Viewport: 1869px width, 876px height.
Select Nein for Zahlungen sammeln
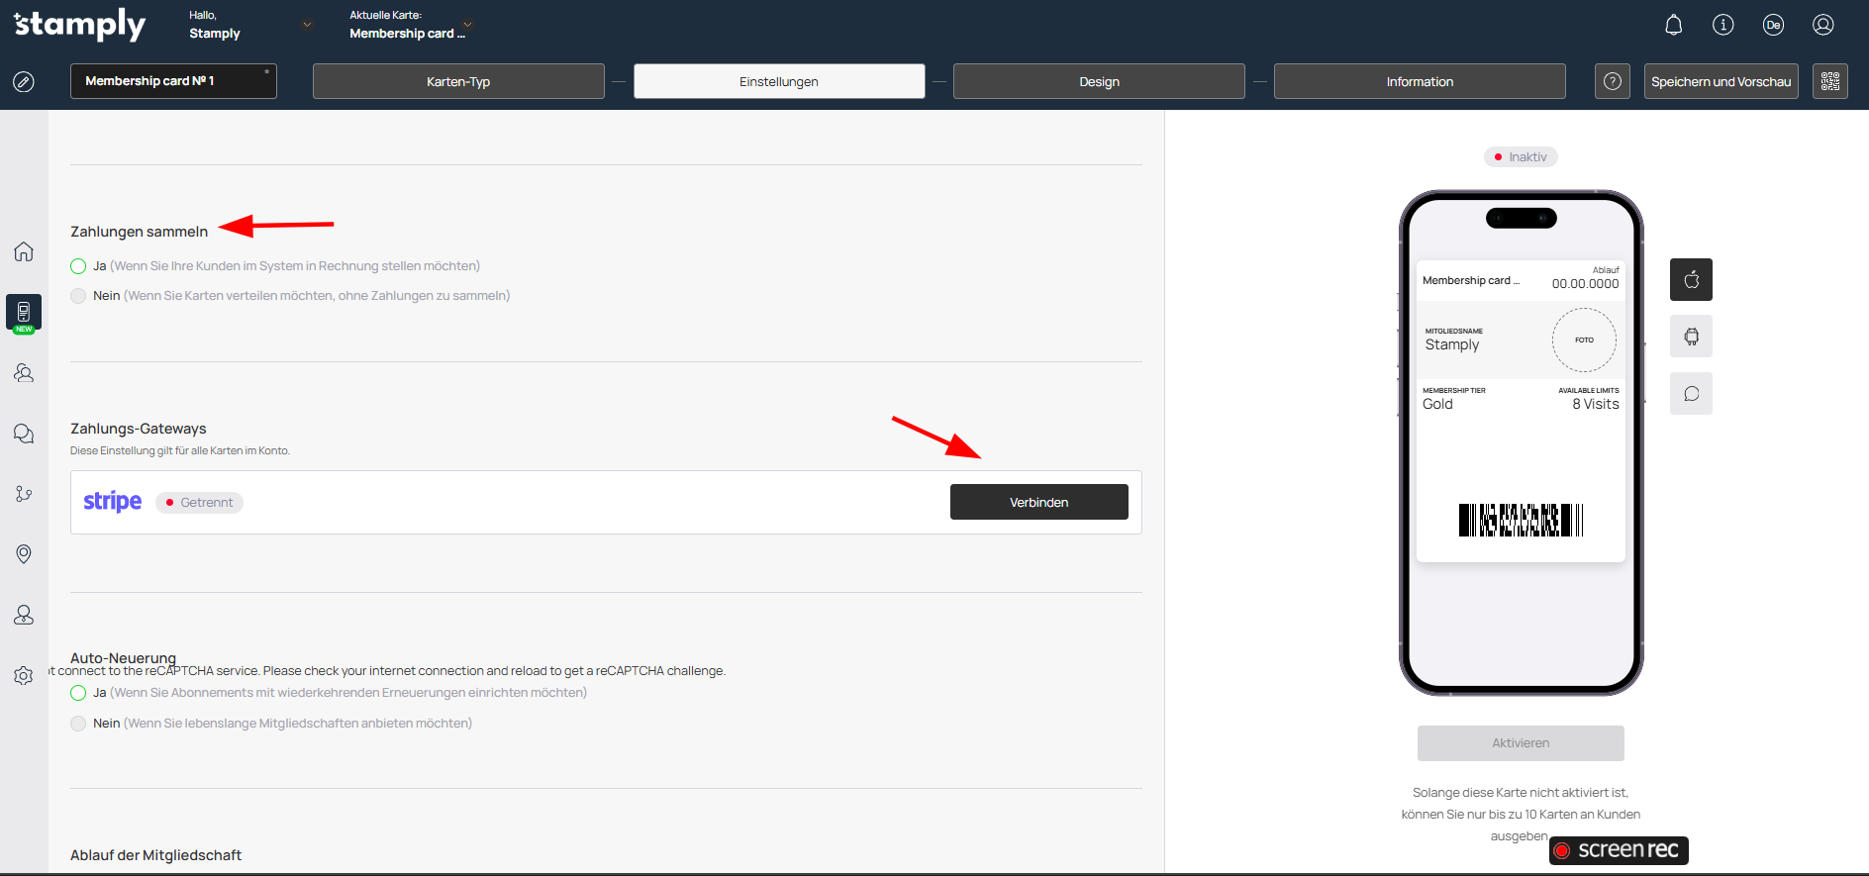click(78, 296)
